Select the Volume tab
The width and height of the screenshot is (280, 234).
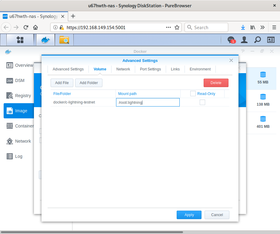pyautogui.click(x=100, y=69)
